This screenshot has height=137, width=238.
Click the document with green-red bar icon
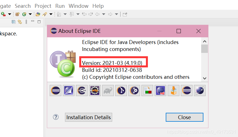click(147, 90)
